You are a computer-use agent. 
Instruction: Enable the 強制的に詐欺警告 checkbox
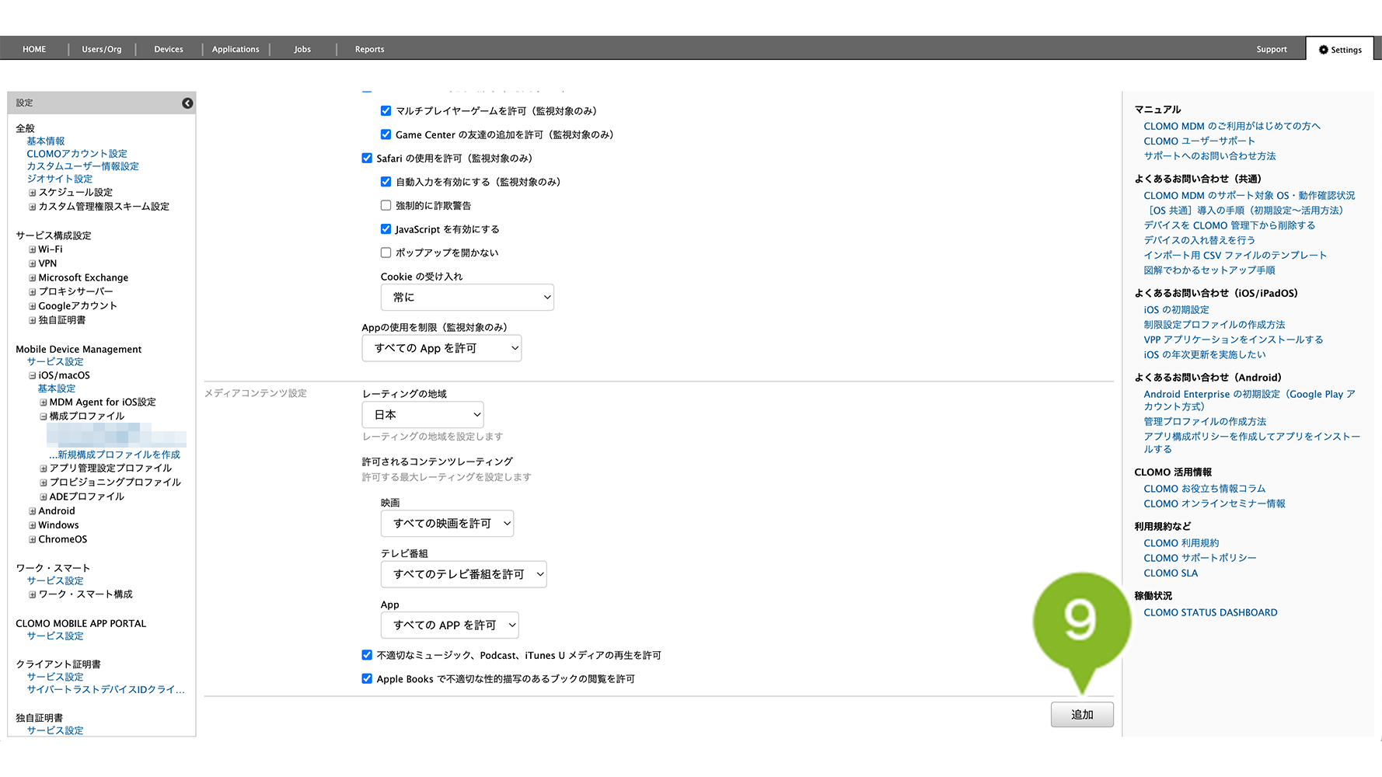(x=386, y=206)
